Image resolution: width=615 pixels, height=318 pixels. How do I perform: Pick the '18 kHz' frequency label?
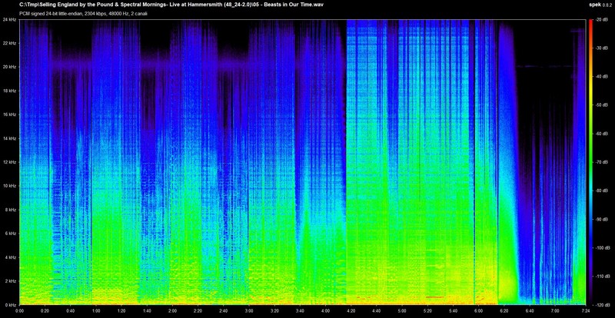(9, 91)
